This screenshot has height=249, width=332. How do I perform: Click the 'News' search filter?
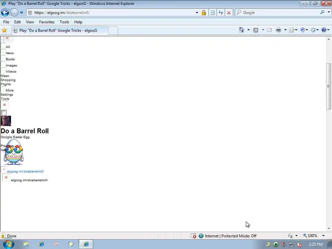click(x=10, y=53)
